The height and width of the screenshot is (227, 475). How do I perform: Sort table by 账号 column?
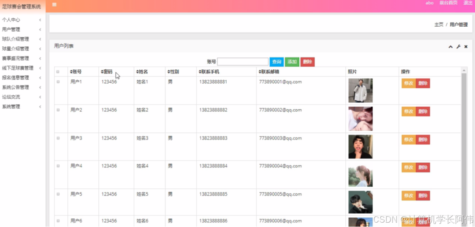(76, 72)
